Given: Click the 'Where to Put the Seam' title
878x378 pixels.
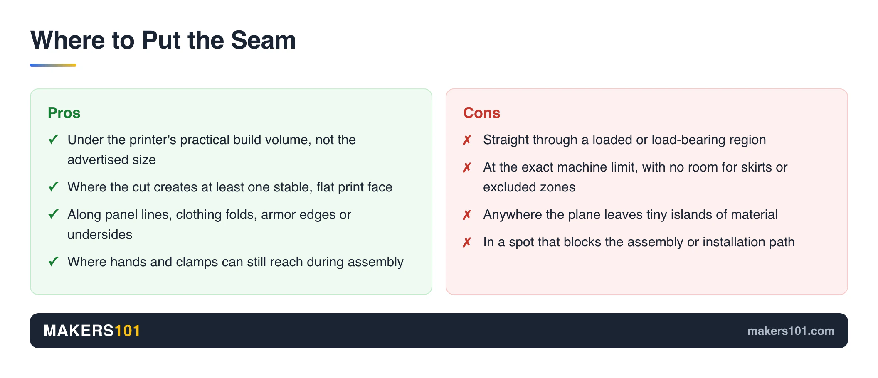Looking at the screenshot, I should tap(163, 40).
